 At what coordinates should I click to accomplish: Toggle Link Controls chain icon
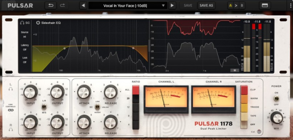point(11,110)
